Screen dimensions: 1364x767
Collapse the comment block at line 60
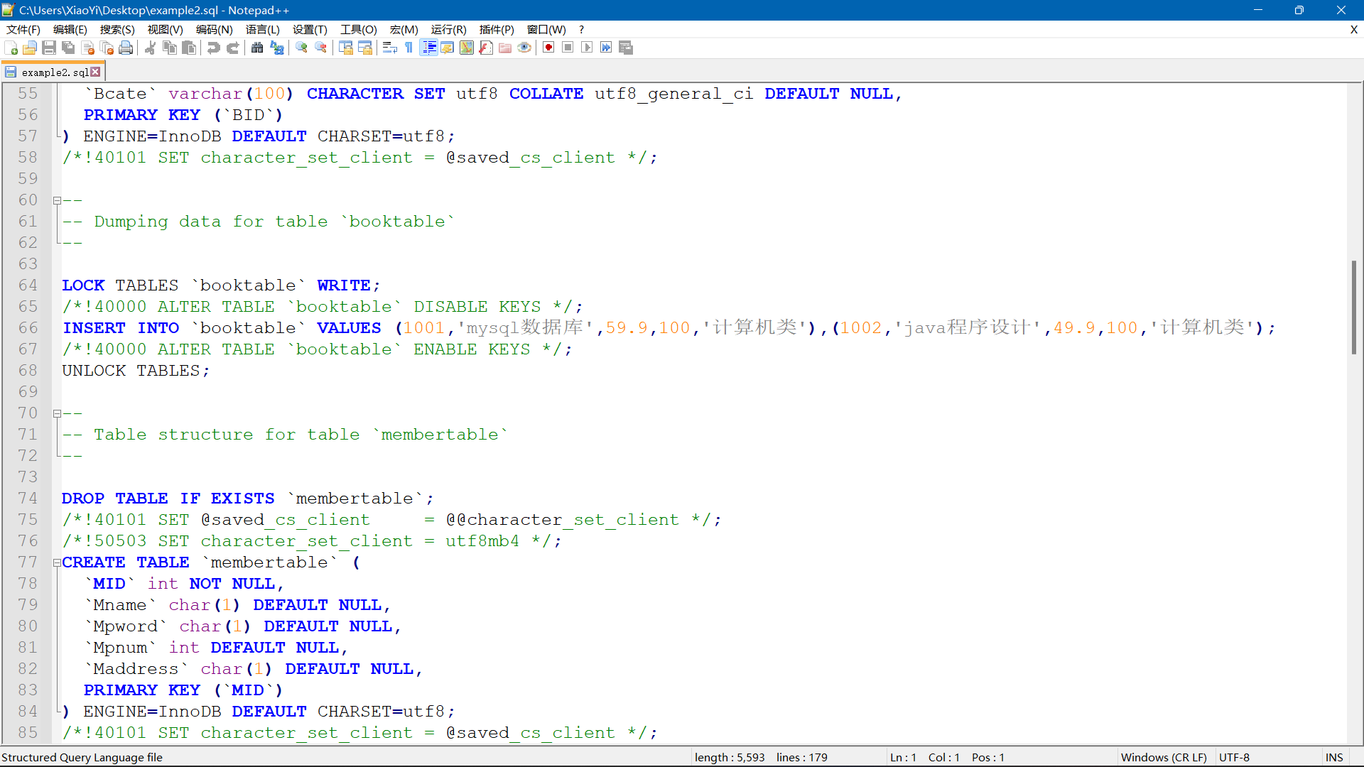click(x=56, y=200)
